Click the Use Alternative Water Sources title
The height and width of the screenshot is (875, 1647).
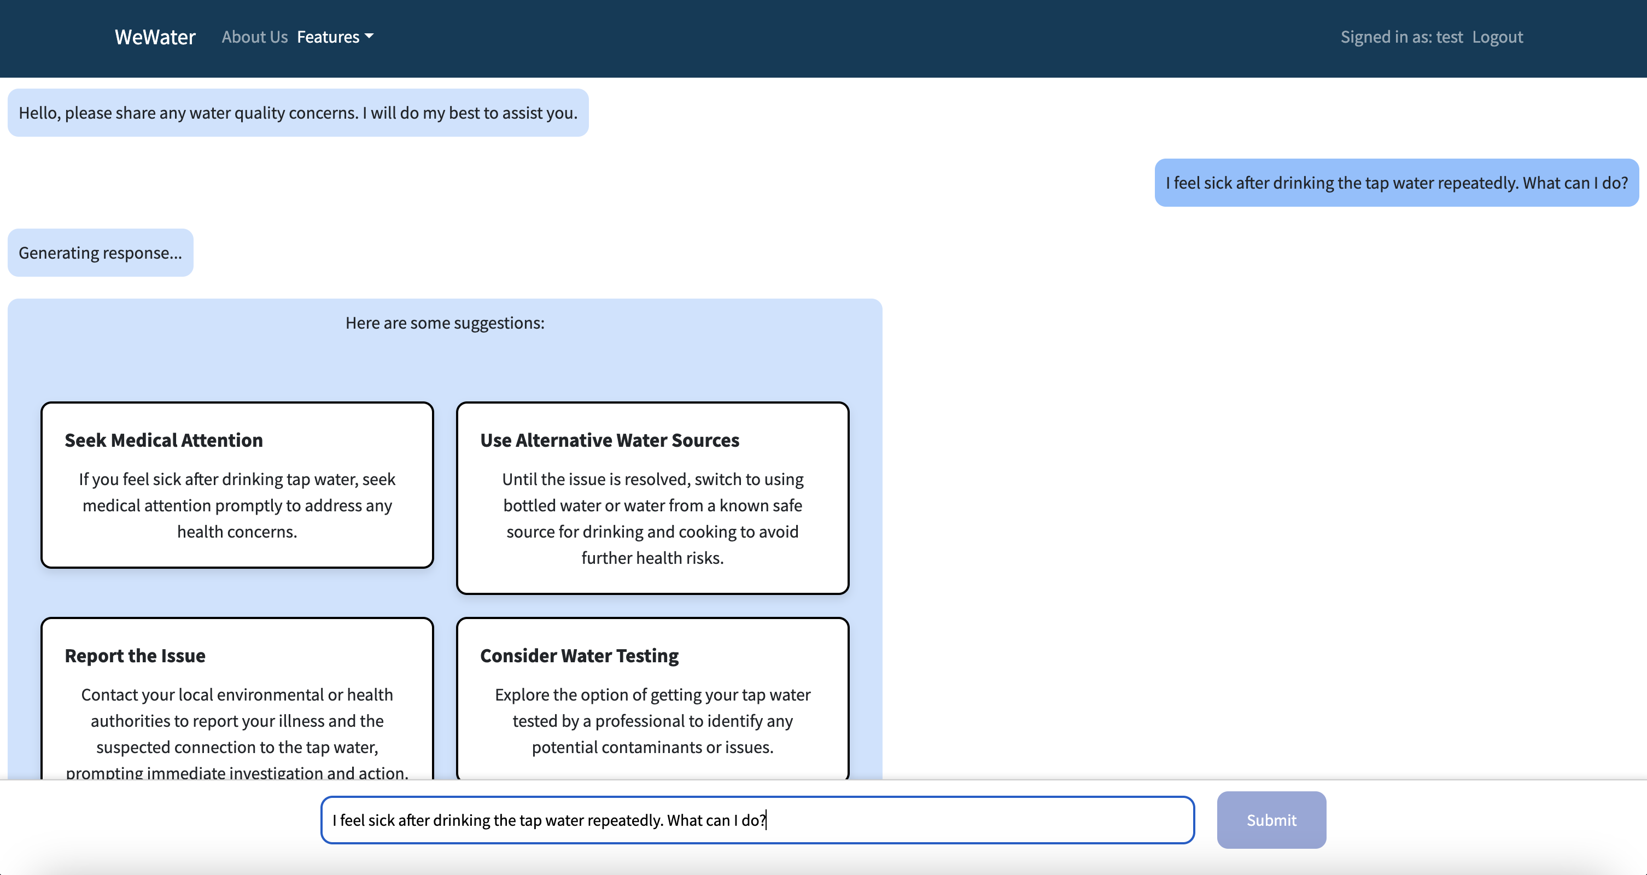609,440
